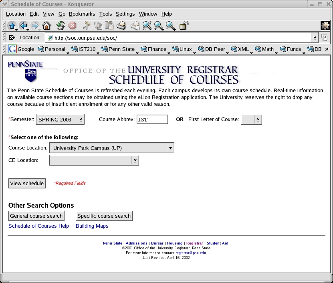The width and height of the screenshot is (333, 283).
Task: Click General course search button
Action: coord(36,216)
